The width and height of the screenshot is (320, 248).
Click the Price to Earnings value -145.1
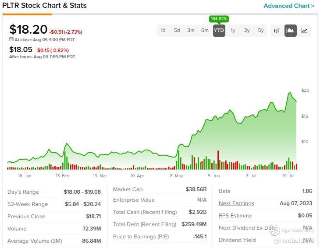click(x=200, y=237)
